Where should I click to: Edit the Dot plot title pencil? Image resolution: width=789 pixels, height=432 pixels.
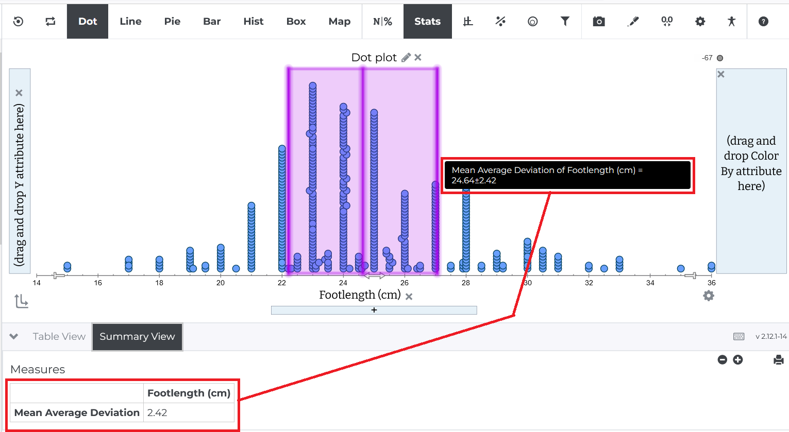click(x=406, y=57)
